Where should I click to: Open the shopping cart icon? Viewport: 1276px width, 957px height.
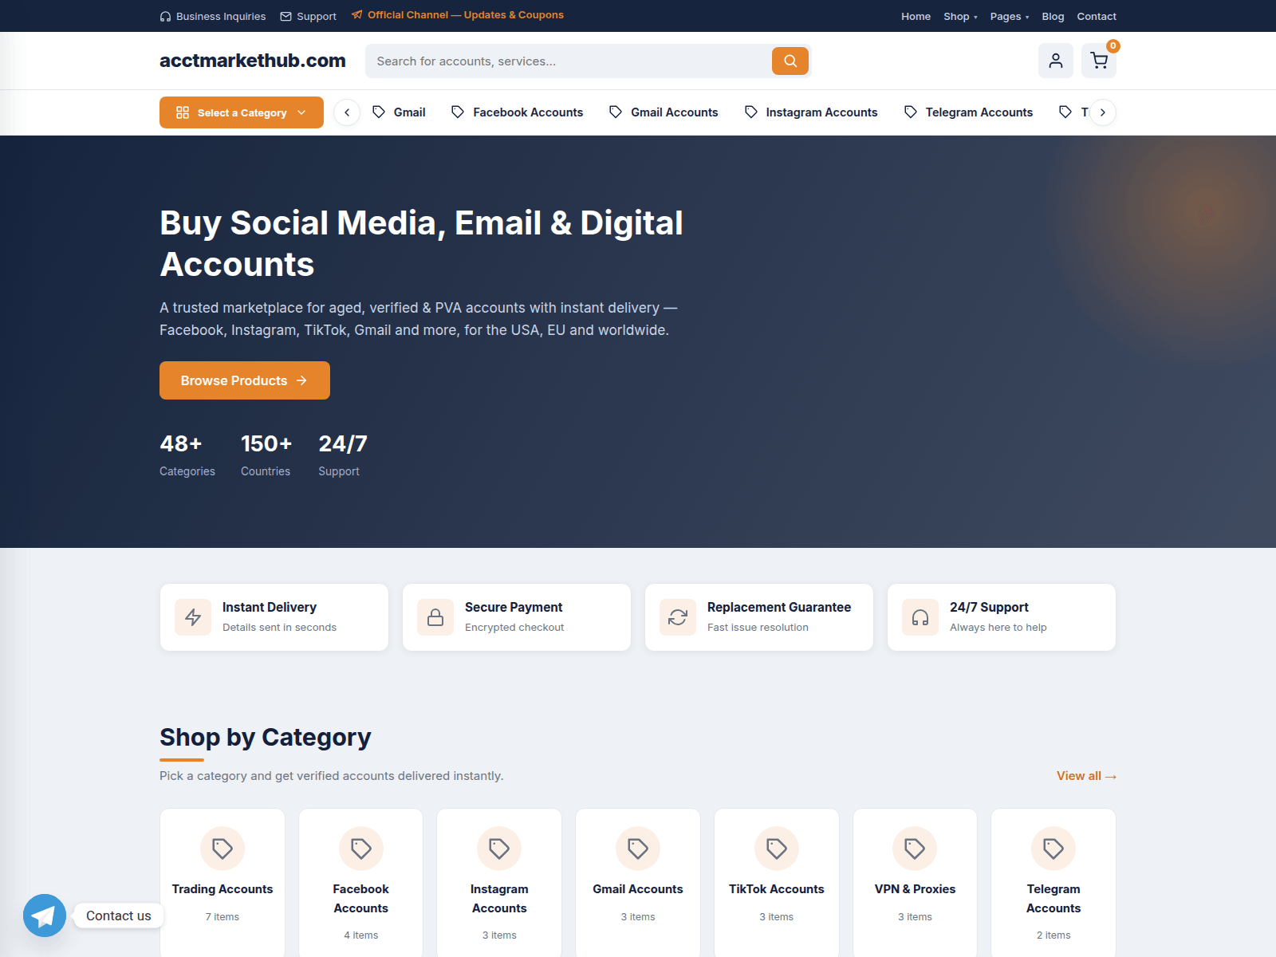pyautogui.click(x=1099, y=61)
